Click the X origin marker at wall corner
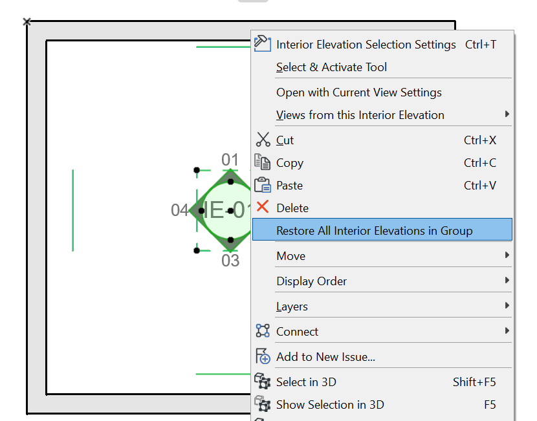The height and width of the screenshot is (421, 537). pyautogui.click(x=27, y=22)
